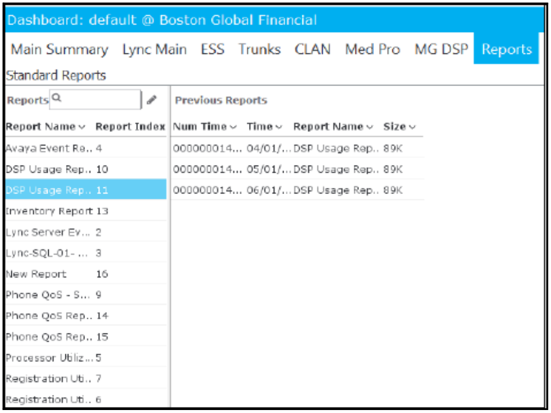Select Avaya Event Re.. report row
This screenshot has width=551, height=413.
86,148
